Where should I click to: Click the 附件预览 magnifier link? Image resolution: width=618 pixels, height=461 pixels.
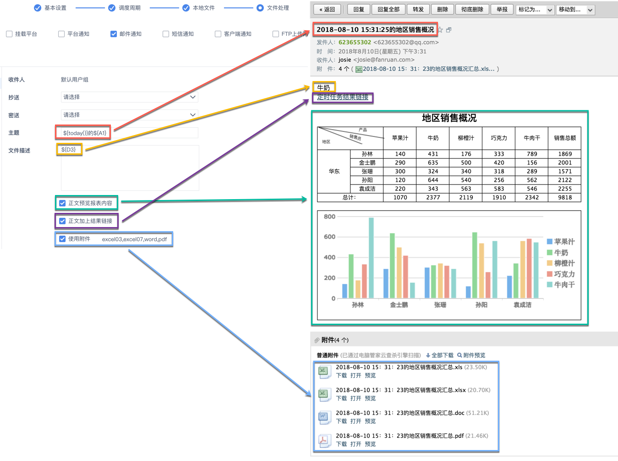tap(471, 355)
